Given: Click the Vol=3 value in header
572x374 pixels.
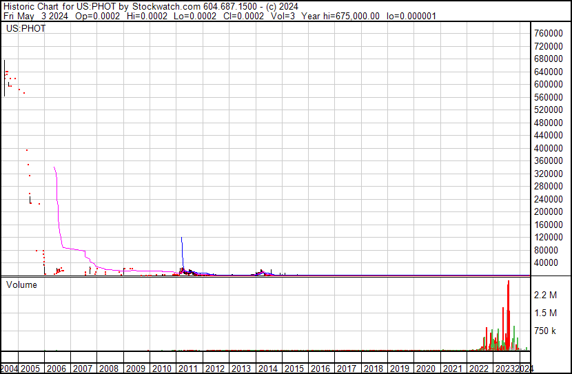Looking at the screenshot, I should click(x=283, y=16).
